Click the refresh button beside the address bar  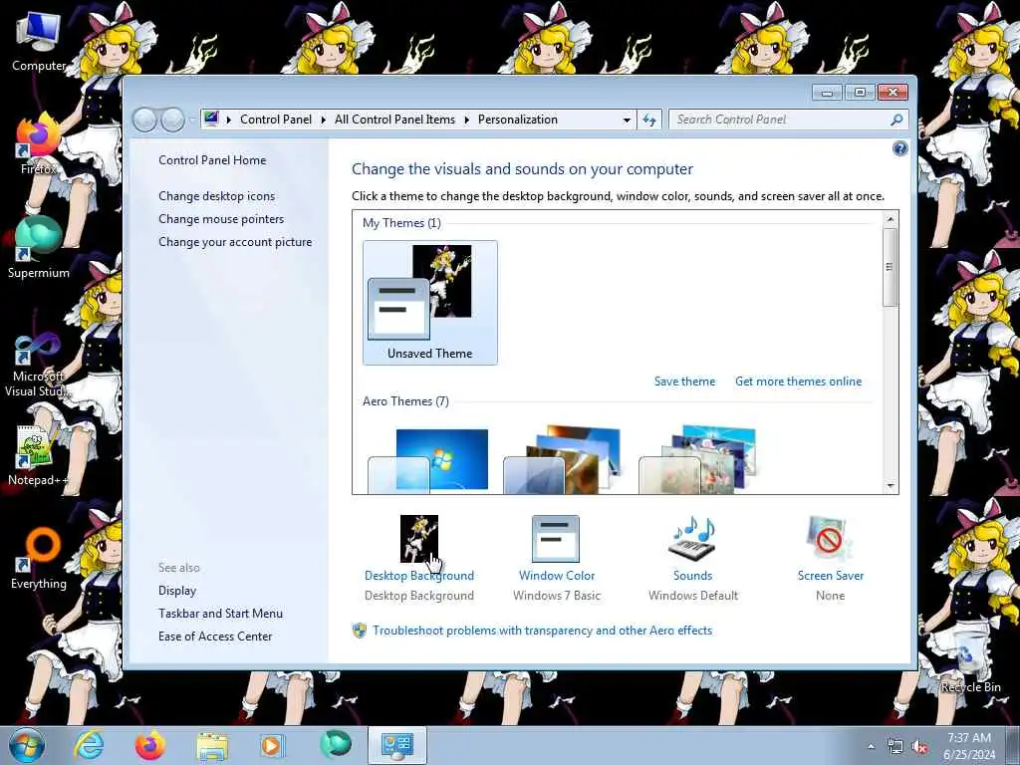(649, 120)
